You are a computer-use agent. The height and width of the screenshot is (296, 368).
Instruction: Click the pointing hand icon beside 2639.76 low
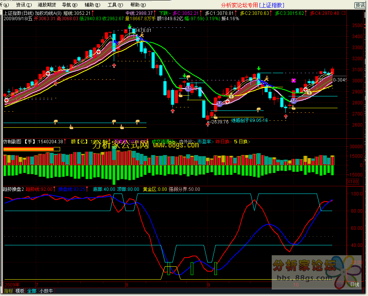click(x=215, y=117)
